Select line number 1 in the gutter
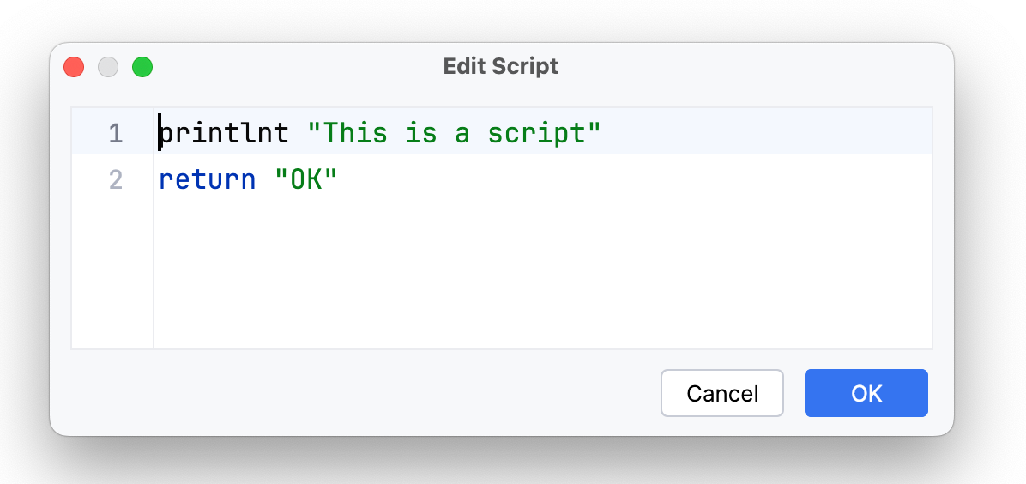The image size is (1026, 484). tap(115, 134)
